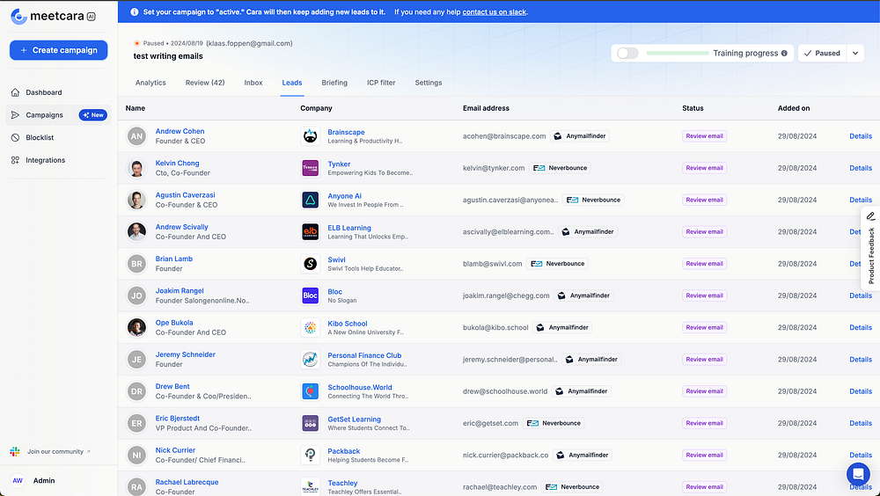Open Details for Drew Bent's row
880x496 pixels.
861,391
